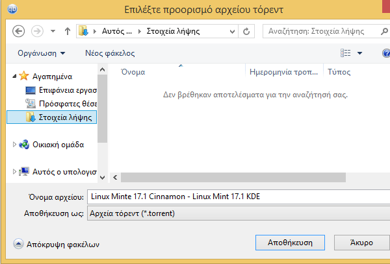Open the recent locations dropdown arrow
This screenshot has height=264, width=390.
coord(53,31)
